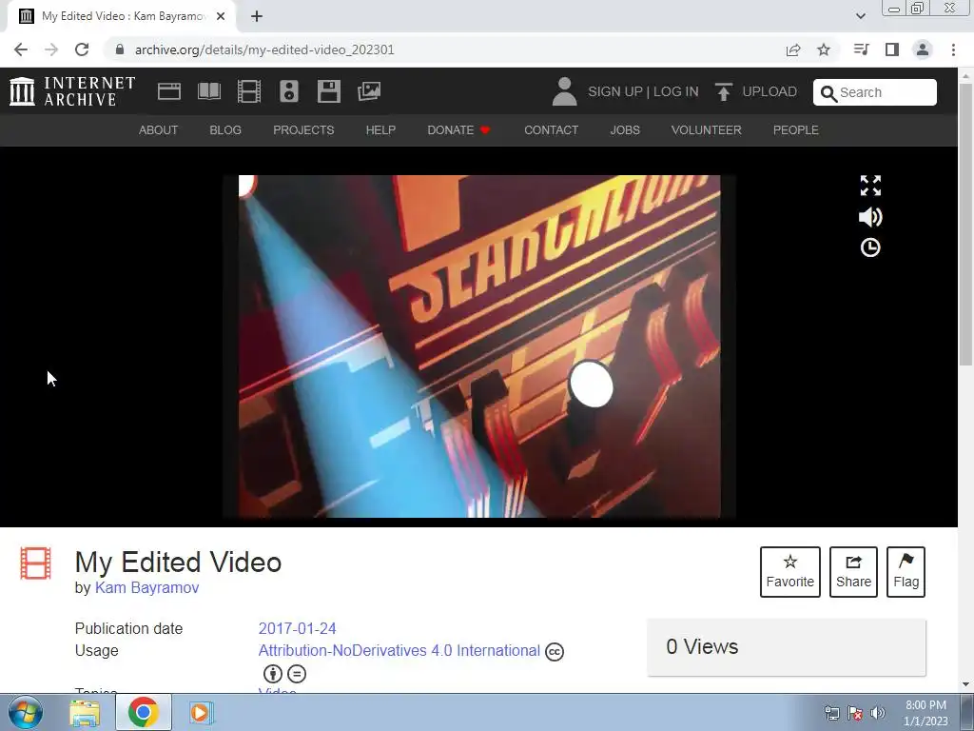Click the Share button
Image resolution: width=974 pixels, height=731 pixels.
click(853, 572)
